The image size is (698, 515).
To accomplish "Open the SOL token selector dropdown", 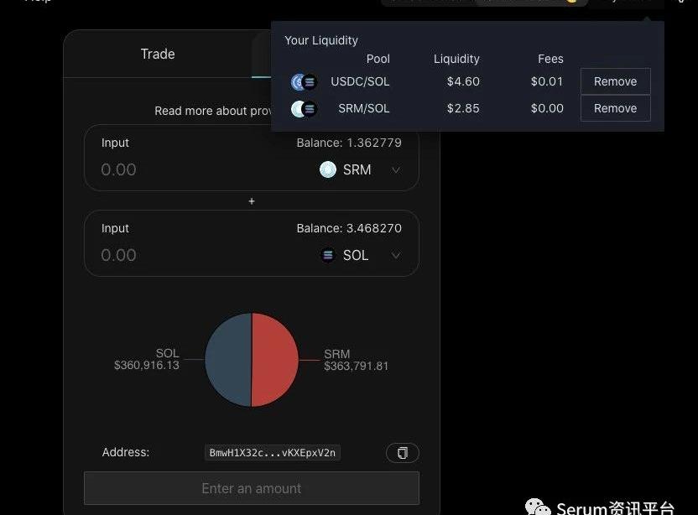I will pyautogui.click(x=395, y=256).
